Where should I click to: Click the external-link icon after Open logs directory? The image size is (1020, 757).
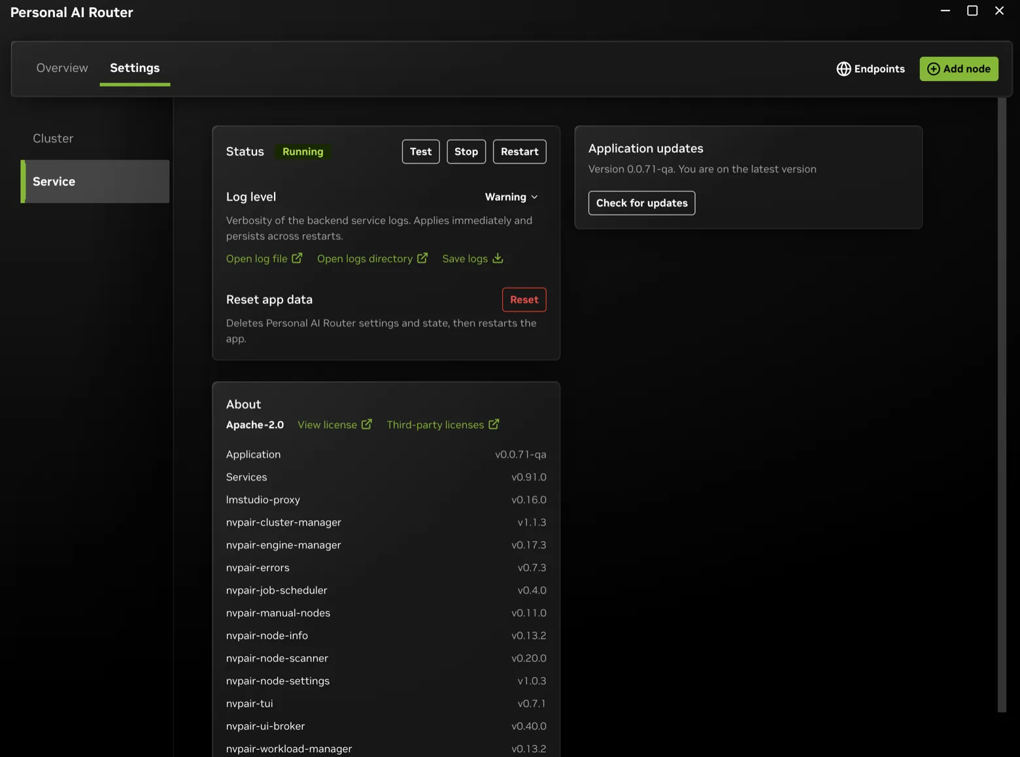[422, 258]
